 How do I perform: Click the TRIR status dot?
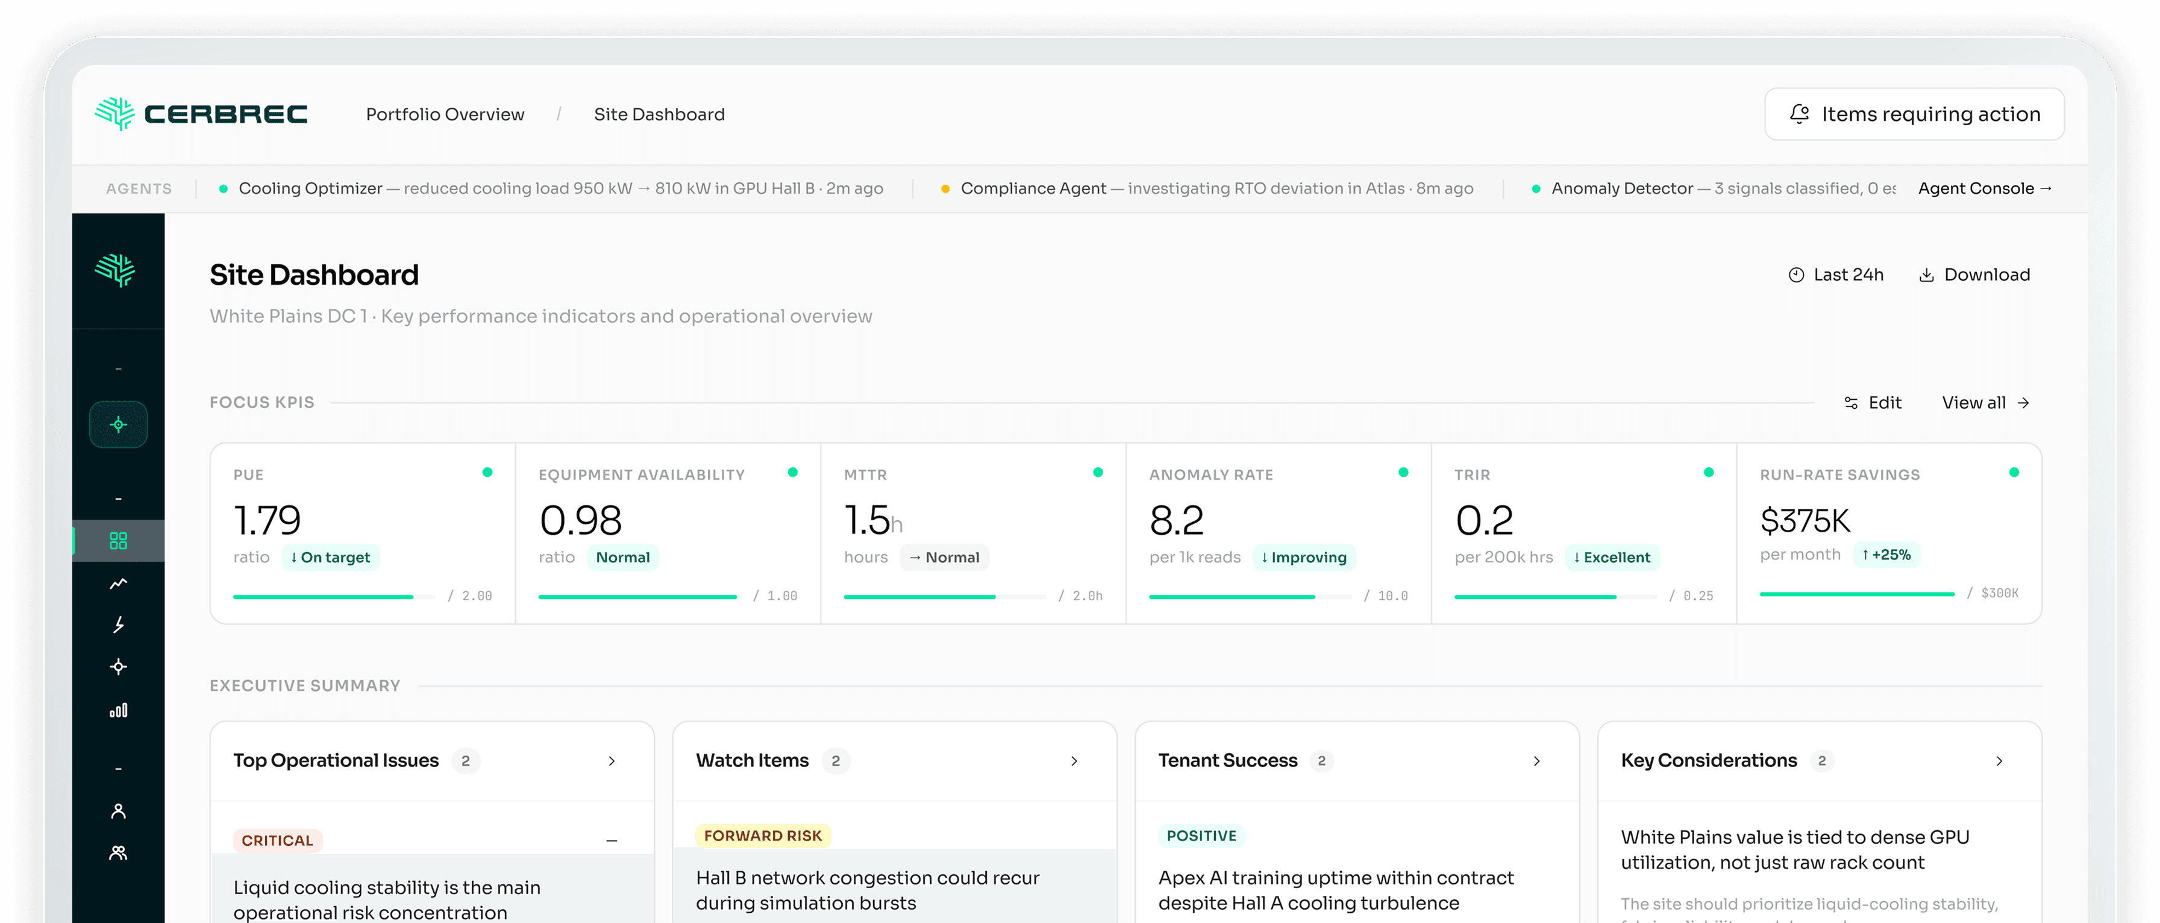1708,473
